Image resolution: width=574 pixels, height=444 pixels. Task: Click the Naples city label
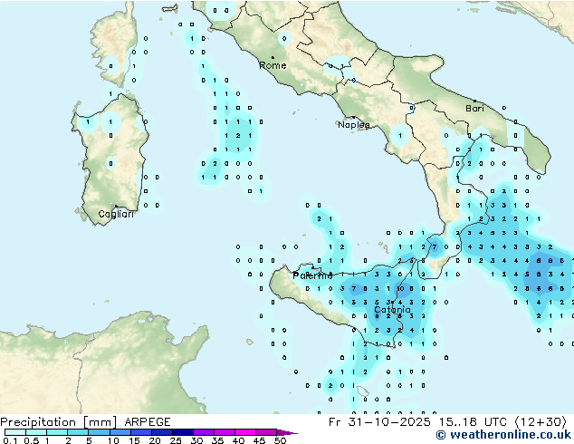click(x=354, y=125)
